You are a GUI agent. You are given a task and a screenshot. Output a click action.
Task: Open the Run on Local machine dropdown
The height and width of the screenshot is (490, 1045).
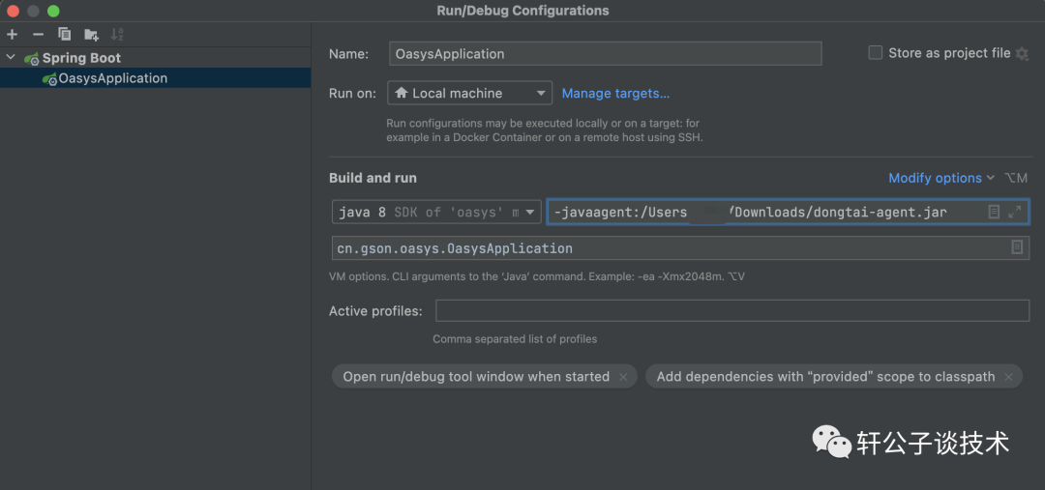pyautogui.click(x=469, y=94)
